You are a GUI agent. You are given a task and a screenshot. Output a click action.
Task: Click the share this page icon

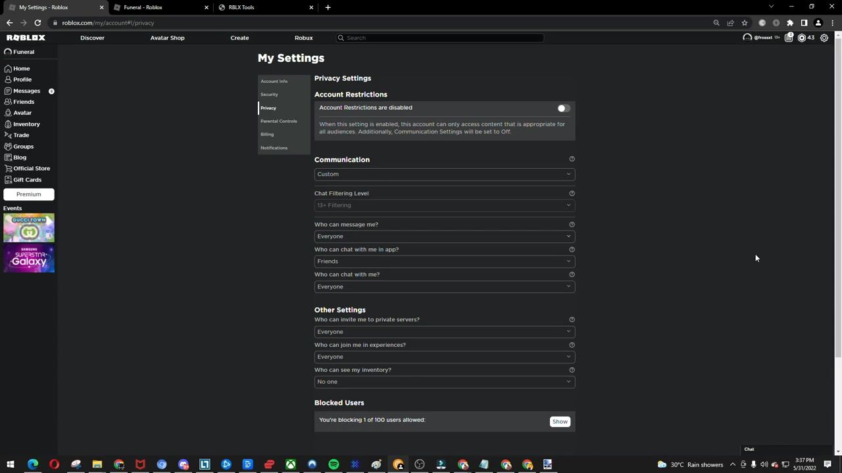tap(730, 23)
